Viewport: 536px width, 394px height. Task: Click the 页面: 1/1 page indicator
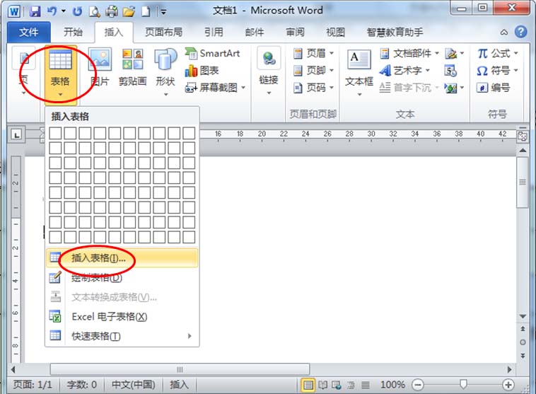[x=33, y=385]
